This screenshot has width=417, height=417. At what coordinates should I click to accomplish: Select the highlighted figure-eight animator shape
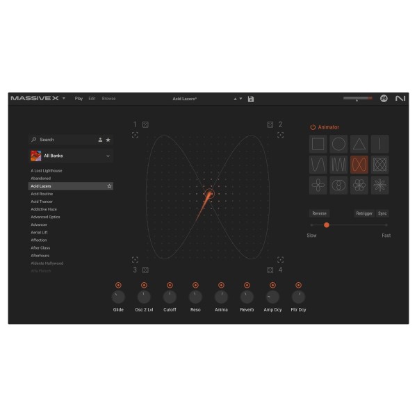pos(359,164)
